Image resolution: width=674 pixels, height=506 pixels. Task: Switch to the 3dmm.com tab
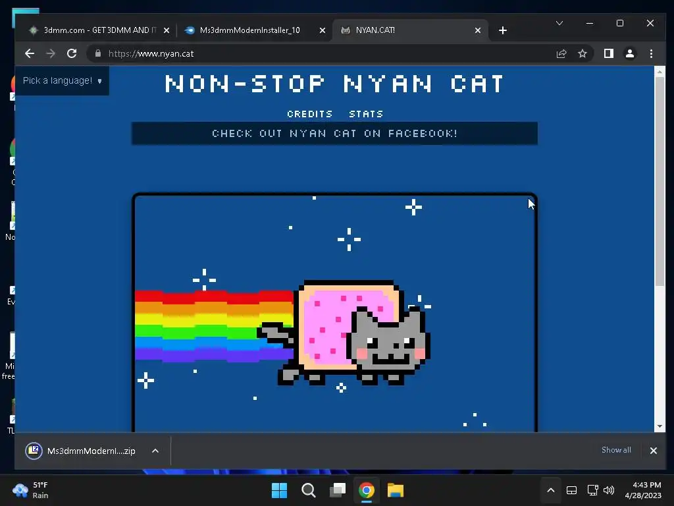pos(99,30)
